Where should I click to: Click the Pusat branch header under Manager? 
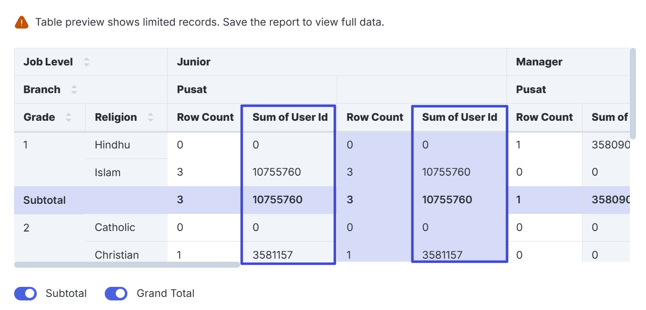531,90
